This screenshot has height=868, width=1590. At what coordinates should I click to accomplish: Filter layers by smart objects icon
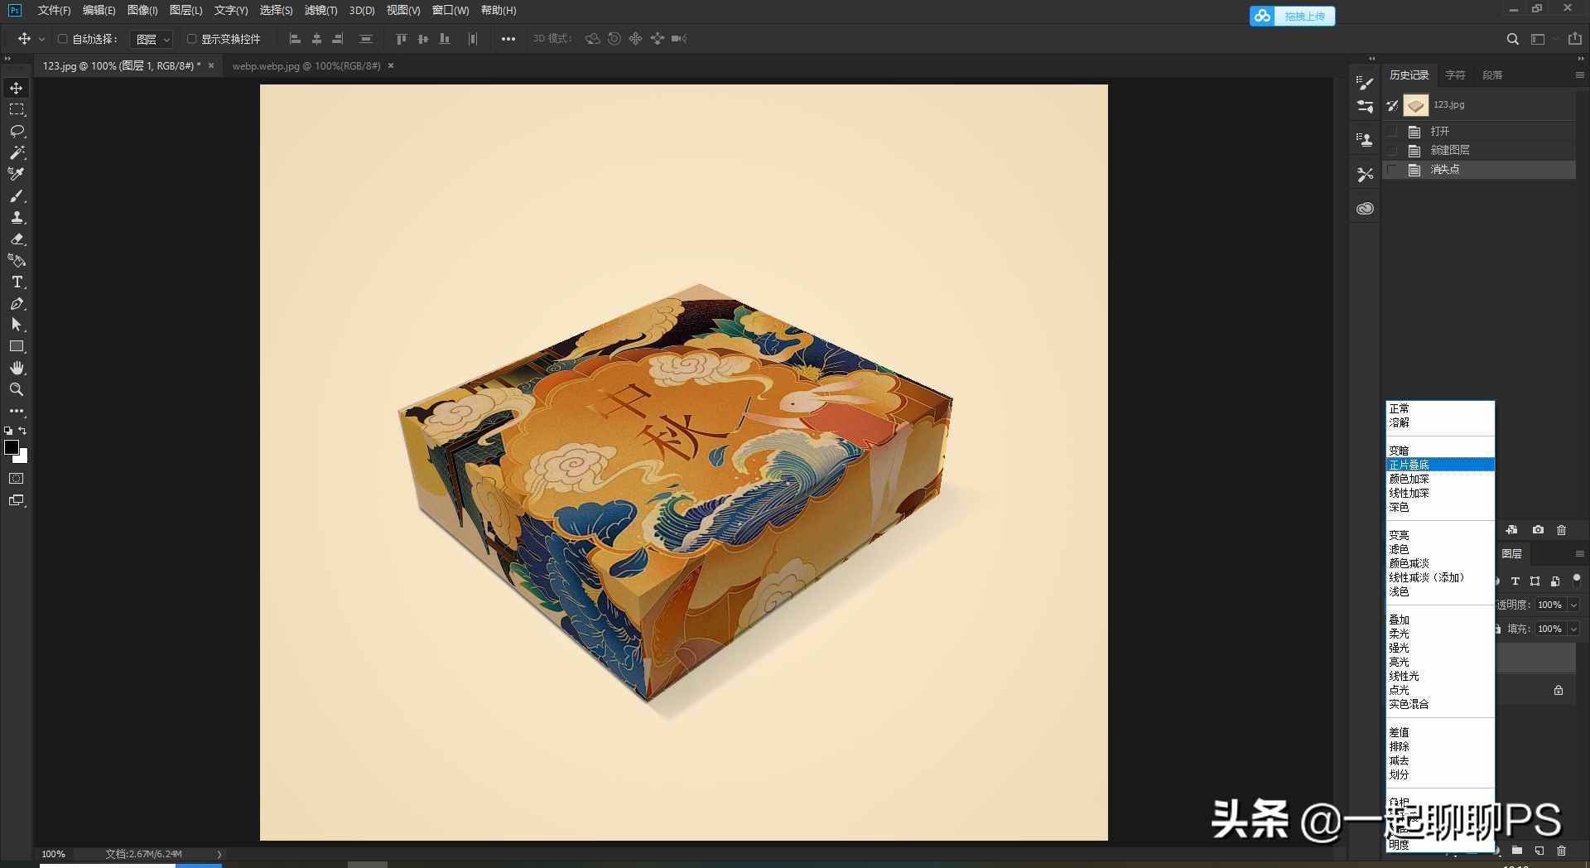click(1555, 581)
